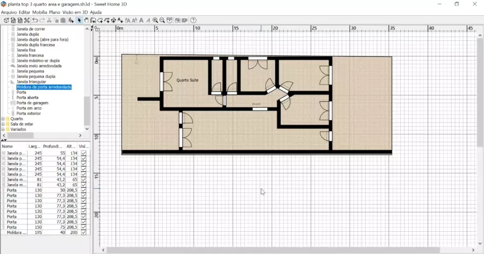Screen dimensions: 484x254
Task: Select the Create rooms tool
Action: [x=100, y=21]
